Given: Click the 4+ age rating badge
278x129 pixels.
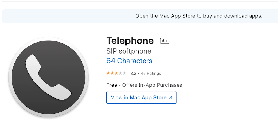Looking at the screenshot, I should (x=165, y=41).
